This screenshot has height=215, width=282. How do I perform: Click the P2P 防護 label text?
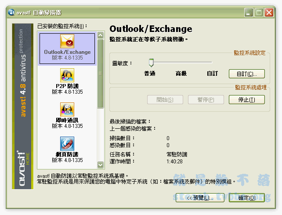[67, 86]
